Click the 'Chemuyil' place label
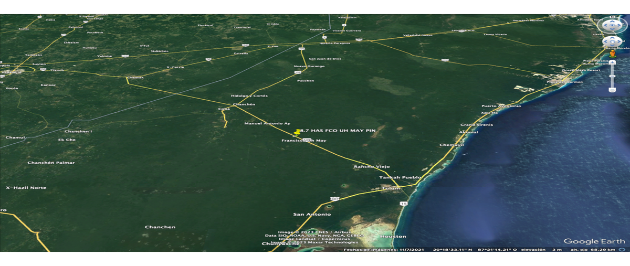The image size is (630, 266). [451, 145]
